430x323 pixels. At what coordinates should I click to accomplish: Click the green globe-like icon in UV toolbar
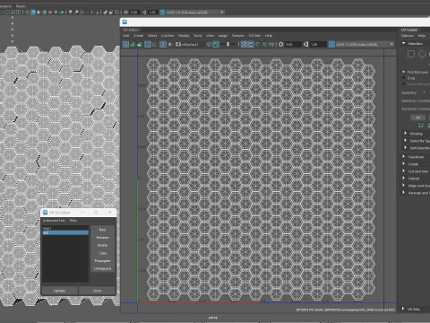(x=271, y=44)
